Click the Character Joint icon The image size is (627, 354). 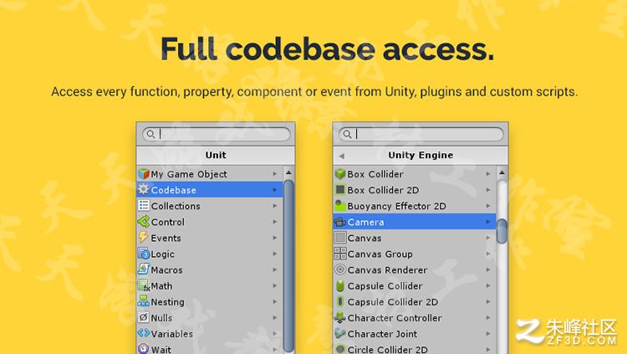tap(340, 333)
